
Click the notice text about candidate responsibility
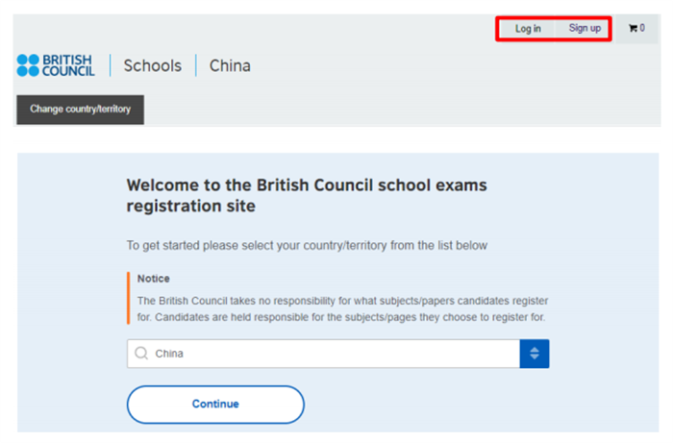coord(342,308)
